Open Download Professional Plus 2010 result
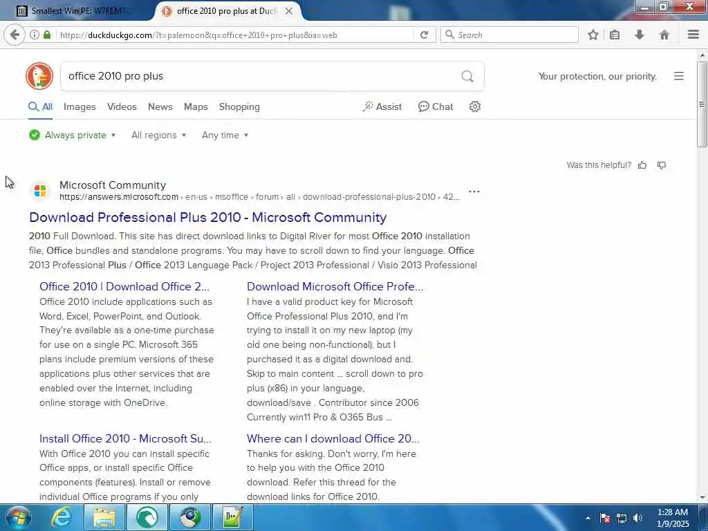This screenshot has width=708, height=531. click(x=207, y=217)
